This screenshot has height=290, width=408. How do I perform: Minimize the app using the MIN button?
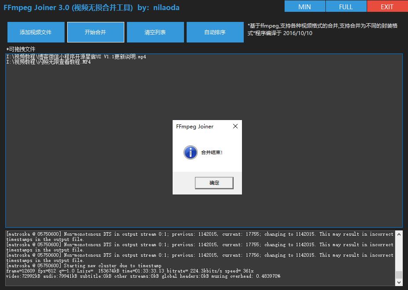(x=304, y=7)
